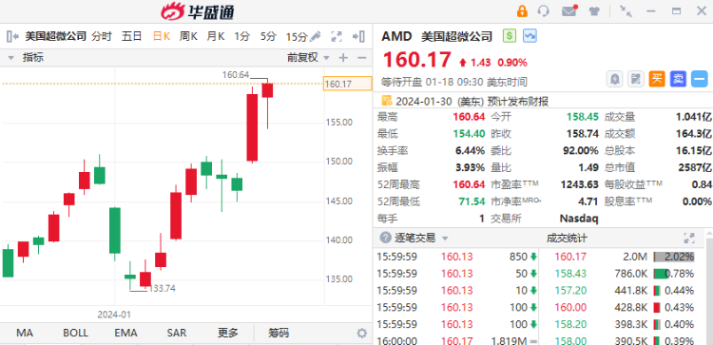Click the green dollar sign badge

pyautogui.click(x=510, y=36)
